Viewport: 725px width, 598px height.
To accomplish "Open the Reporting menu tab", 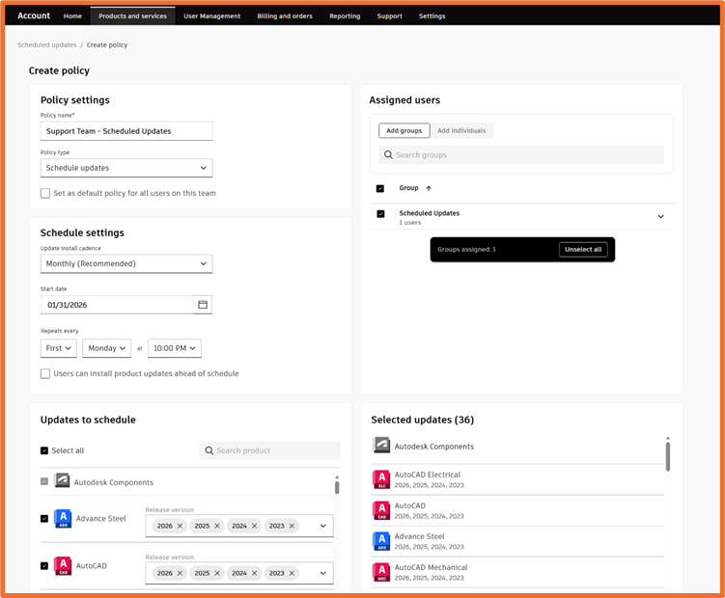I will pos(345,15).
